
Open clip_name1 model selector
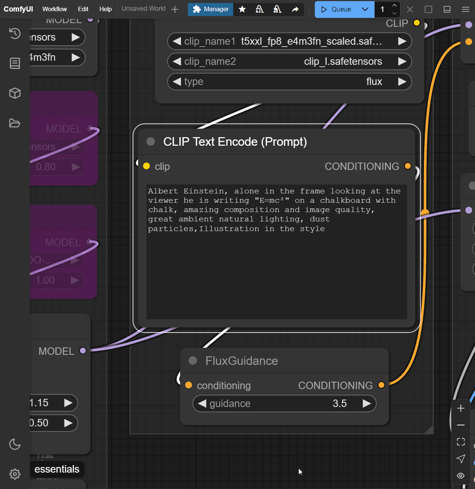click(289, 41)
